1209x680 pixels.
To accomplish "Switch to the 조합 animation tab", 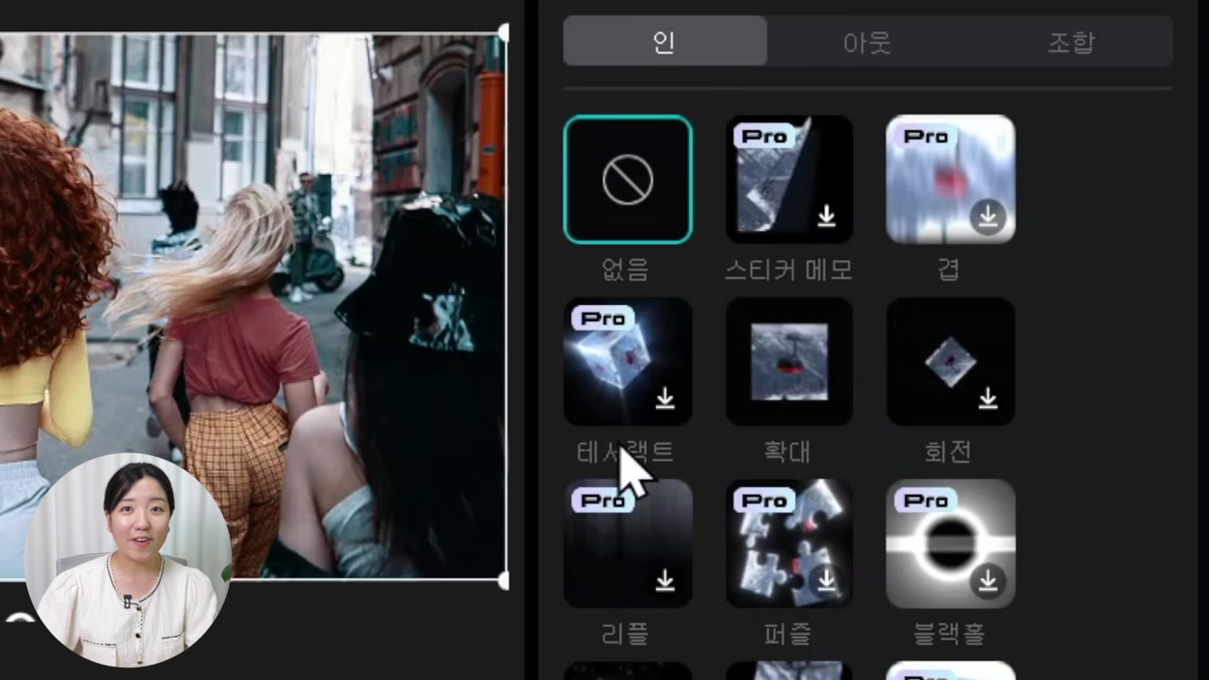I will coord(1070,41).
